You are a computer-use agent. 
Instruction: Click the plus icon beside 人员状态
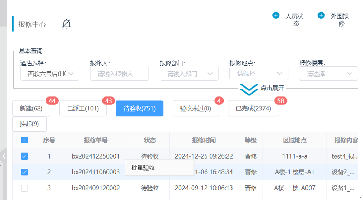coord(276,15)
